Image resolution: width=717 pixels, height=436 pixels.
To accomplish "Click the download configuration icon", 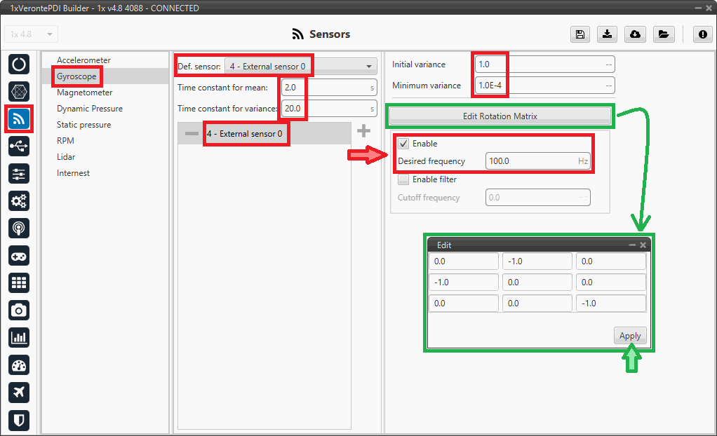I will point(607,34).
